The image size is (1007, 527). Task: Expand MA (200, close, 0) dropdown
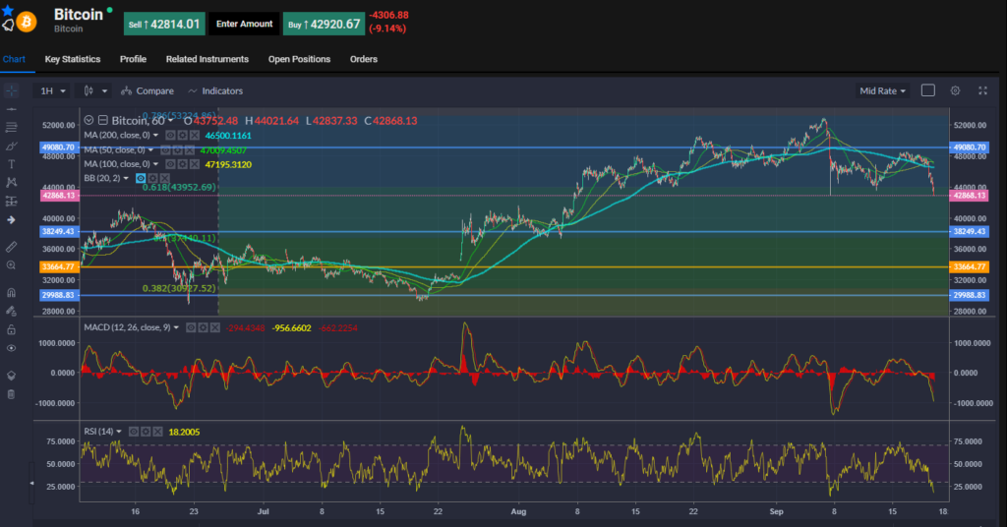coord(155,136)
